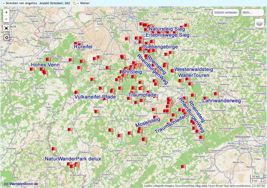
Task: Toggle fullscreen map view icon
Action: [6, 28]
